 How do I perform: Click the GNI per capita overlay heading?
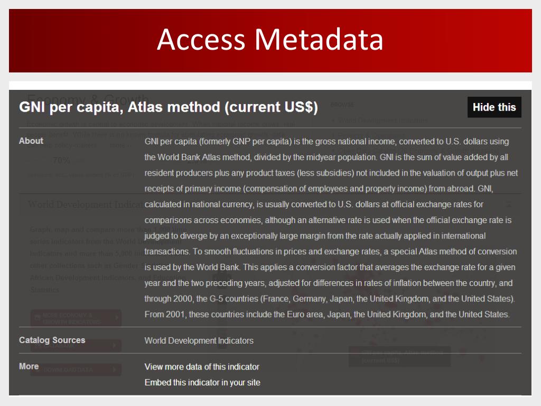[x=169, y=107]
